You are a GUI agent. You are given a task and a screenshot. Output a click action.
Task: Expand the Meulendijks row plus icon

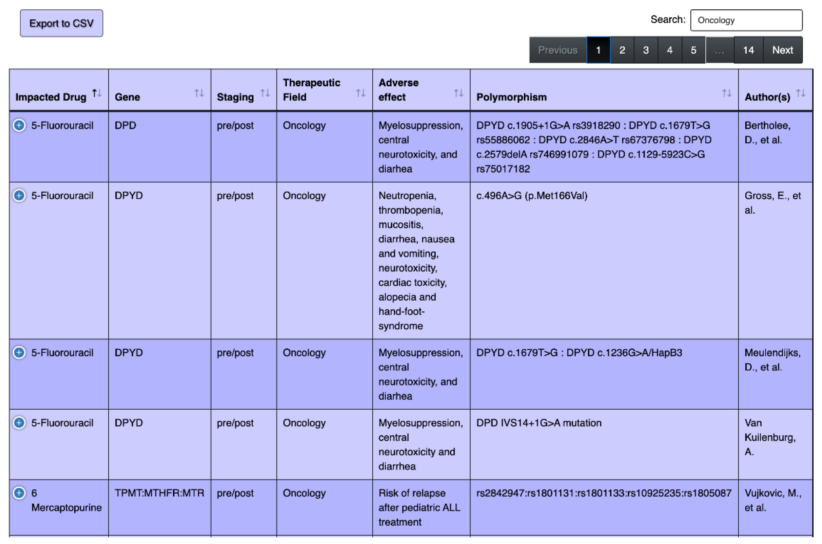point(19,353)
